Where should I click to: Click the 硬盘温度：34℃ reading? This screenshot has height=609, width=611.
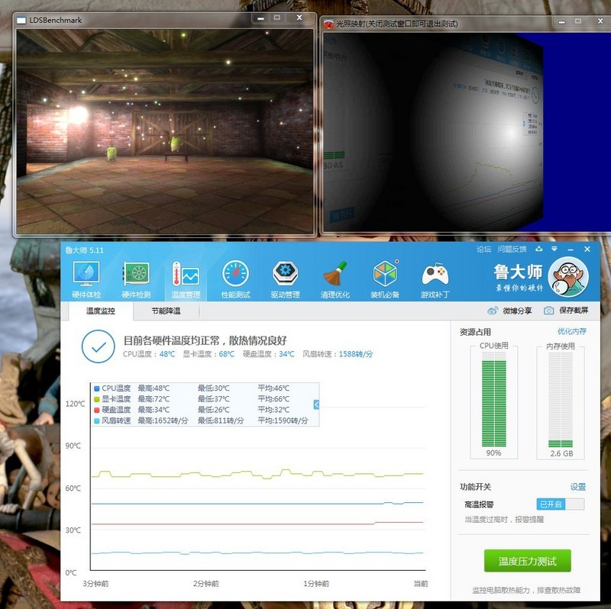[269, 354]
